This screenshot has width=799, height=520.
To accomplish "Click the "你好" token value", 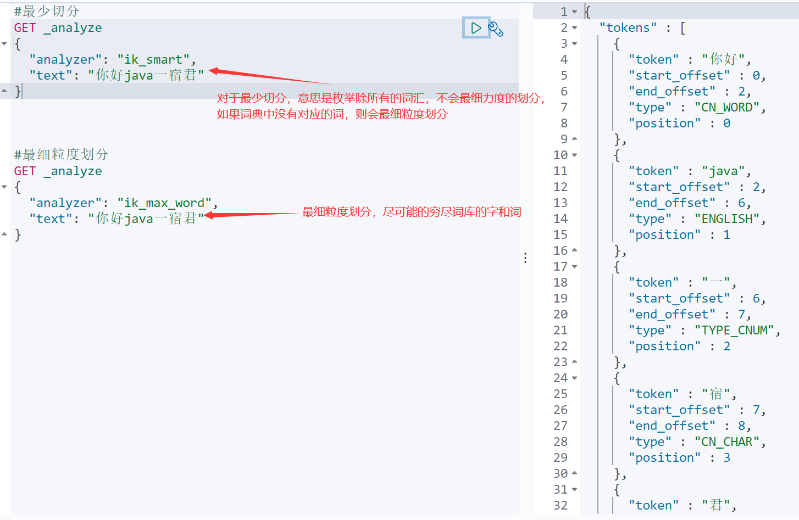I will pos(724,59).
